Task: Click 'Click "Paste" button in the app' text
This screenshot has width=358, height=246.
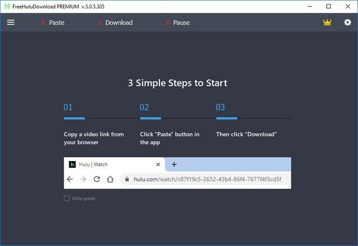Action: coord(169,138)
